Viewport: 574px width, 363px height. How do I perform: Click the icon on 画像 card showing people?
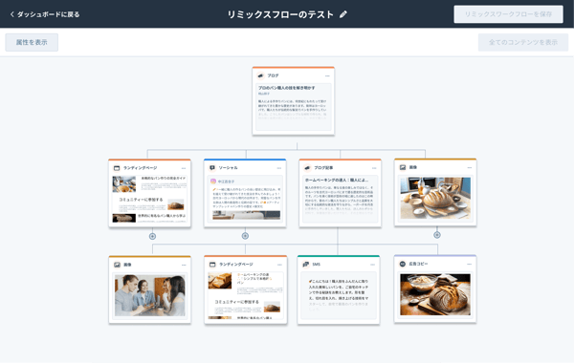(x=117, y=265)
